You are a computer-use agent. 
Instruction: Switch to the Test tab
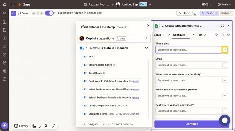click(201, 35)
